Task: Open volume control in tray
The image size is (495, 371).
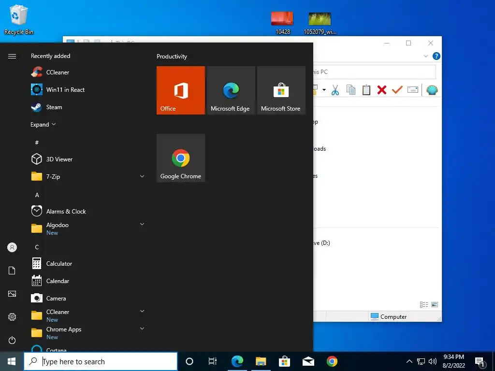Action: click(433, 361)
